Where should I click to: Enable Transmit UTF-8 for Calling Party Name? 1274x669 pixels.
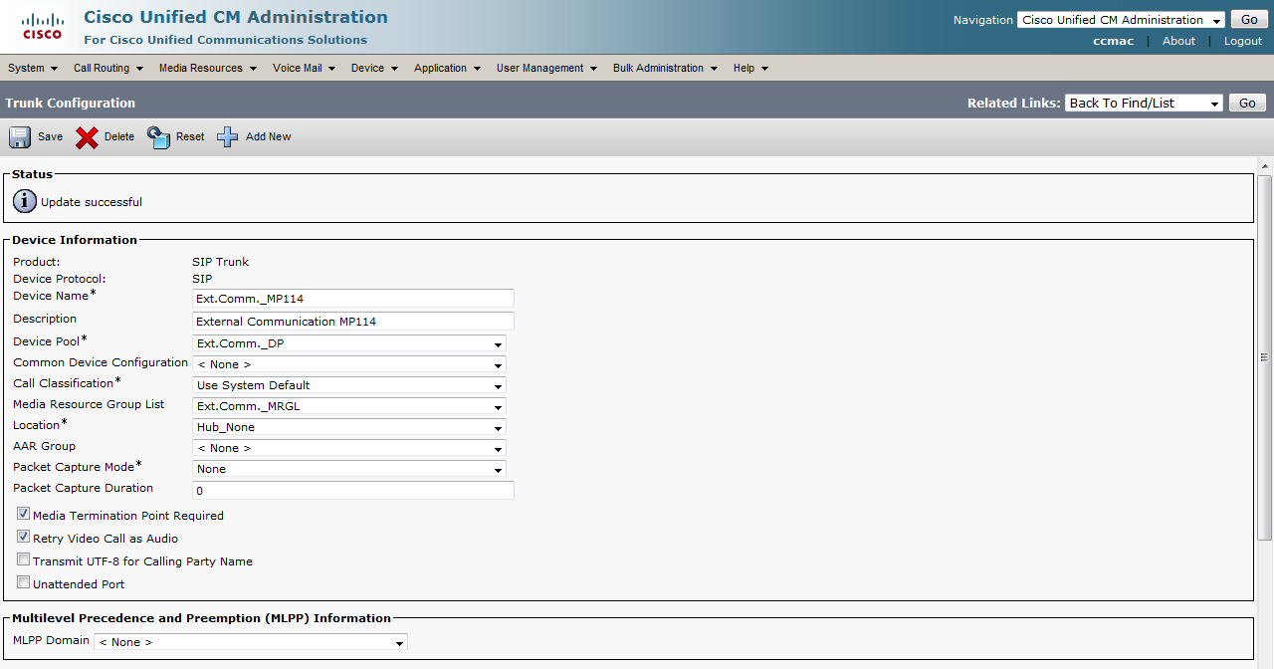pyautogui.click(x=24, y=560)
